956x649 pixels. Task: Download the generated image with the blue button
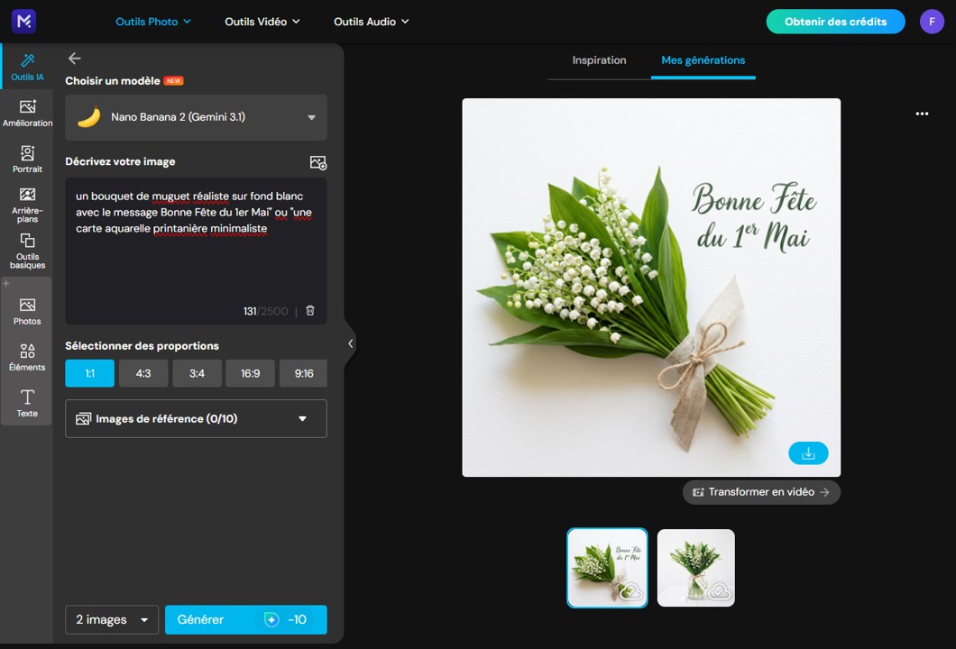click(808, 453)
